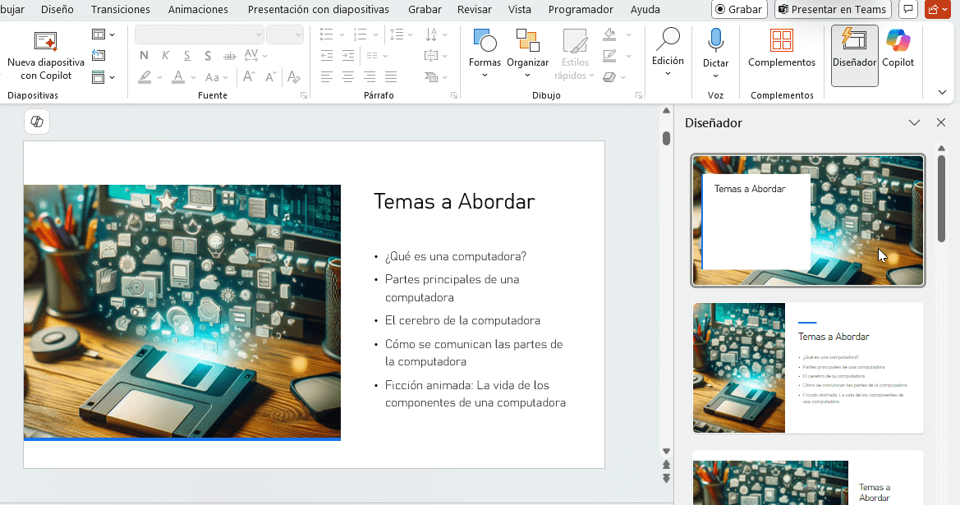Open Complementos add-ins

coord(782,49)
